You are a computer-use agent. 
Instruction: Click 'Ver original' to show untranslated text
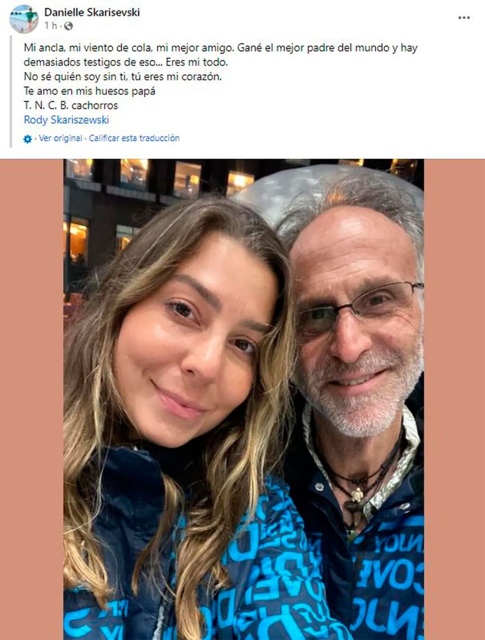click(x=61, y=138)
